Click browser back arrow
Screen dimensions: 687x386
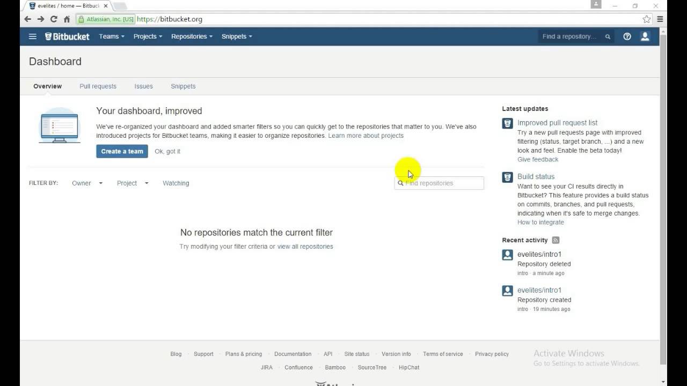coord(28,19)
